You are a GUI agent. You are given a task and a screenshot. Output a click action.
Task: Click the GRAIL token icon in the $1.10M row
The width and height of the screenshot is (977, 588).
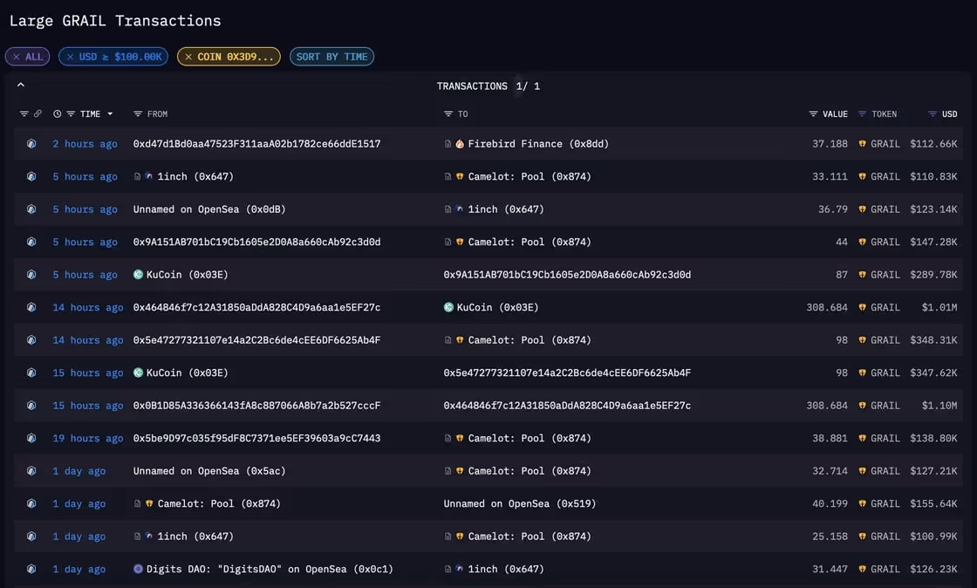click(863, 406)
